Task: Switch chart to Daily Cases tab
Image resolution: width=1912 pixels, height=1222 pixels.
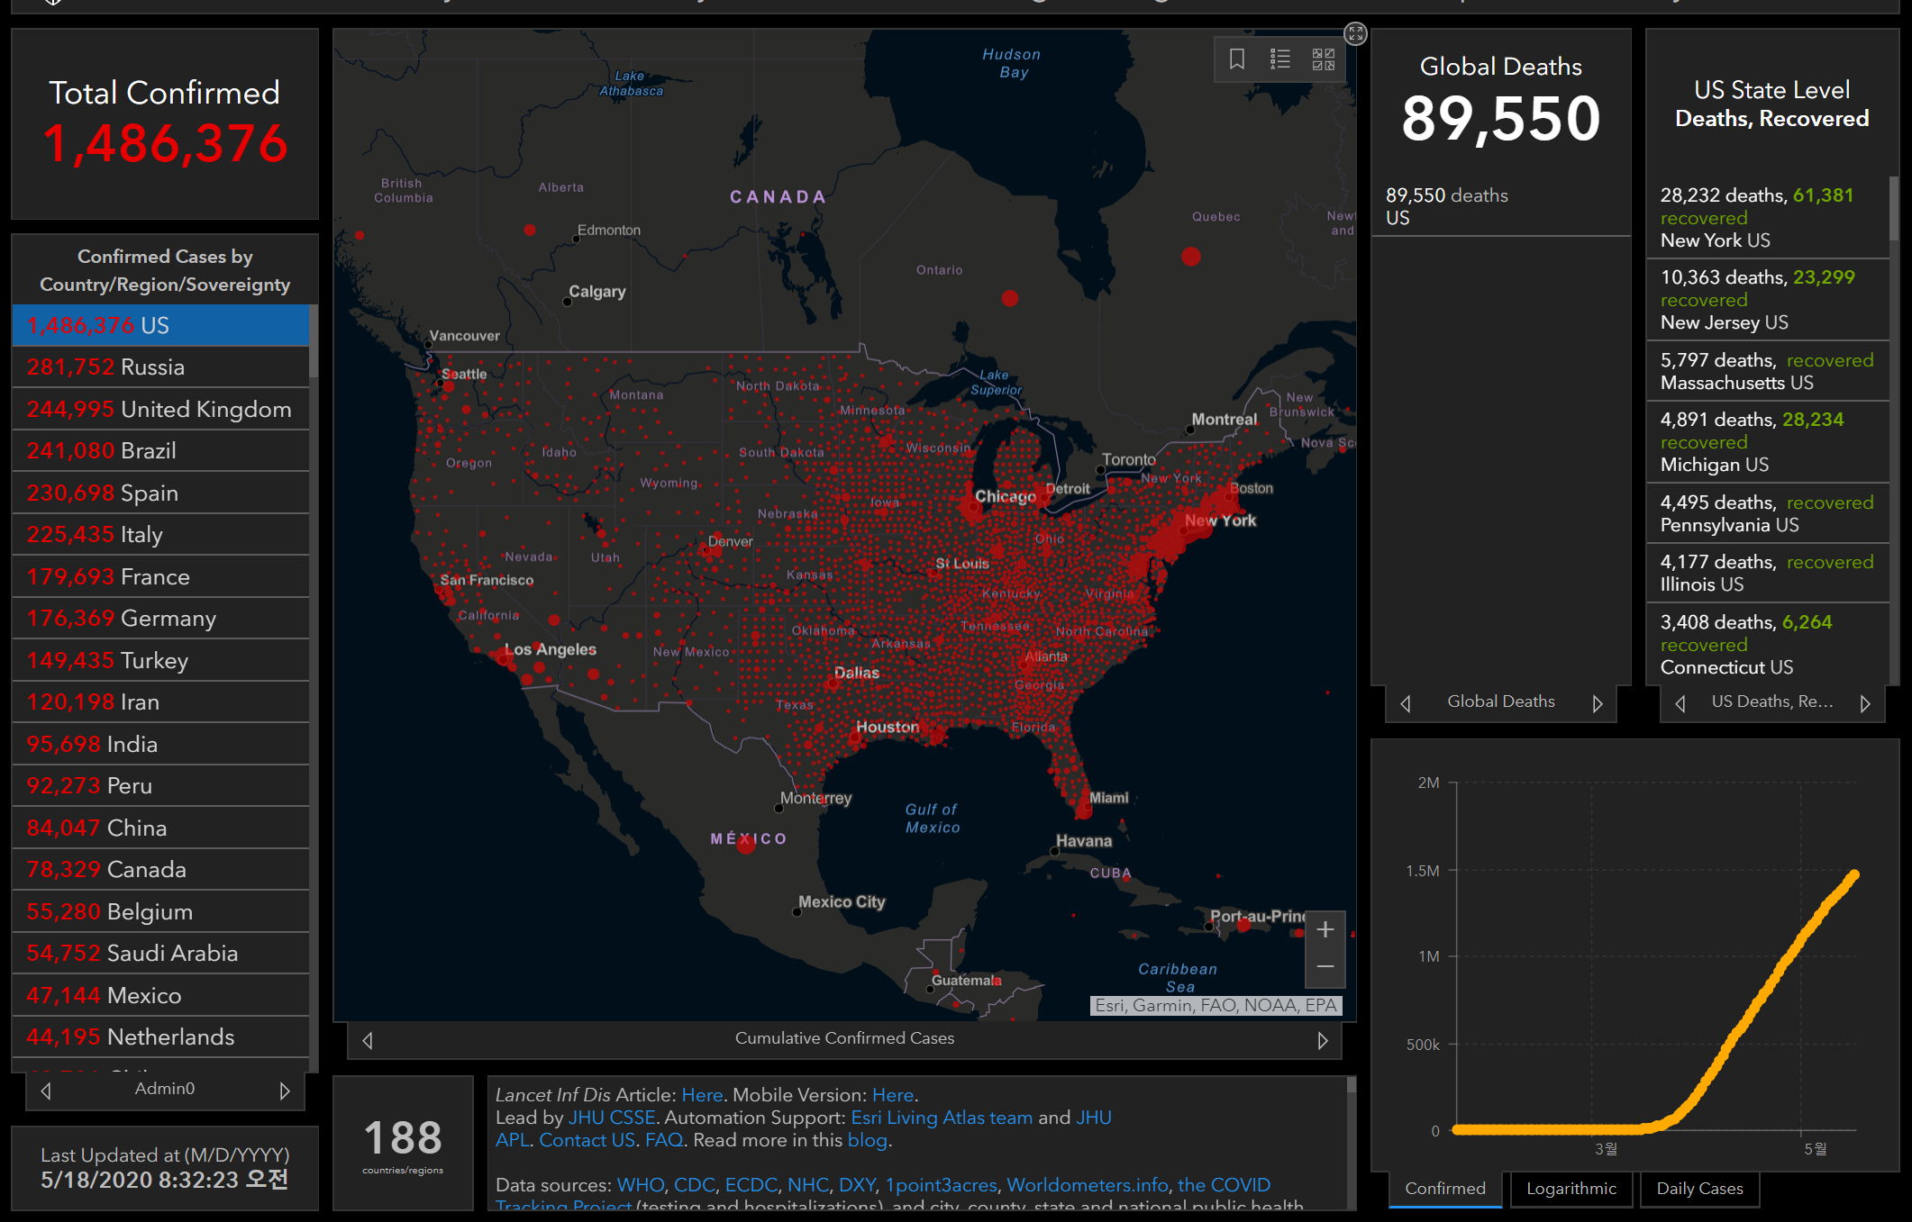Action: click(1699, 1189)
